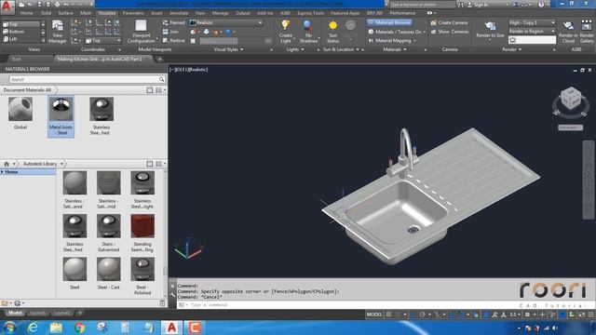Open the Render in Region dropdown
596x335 pixels.
coord(532,31)
